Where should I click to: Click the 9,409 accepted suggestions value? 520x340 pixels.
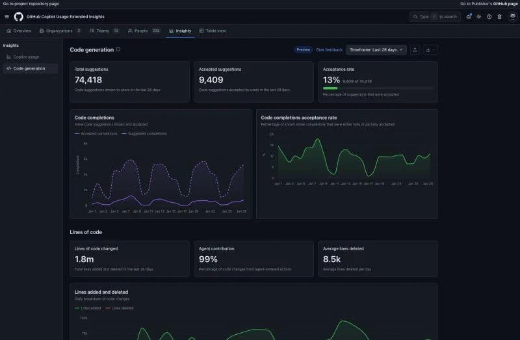pos(211,80)
